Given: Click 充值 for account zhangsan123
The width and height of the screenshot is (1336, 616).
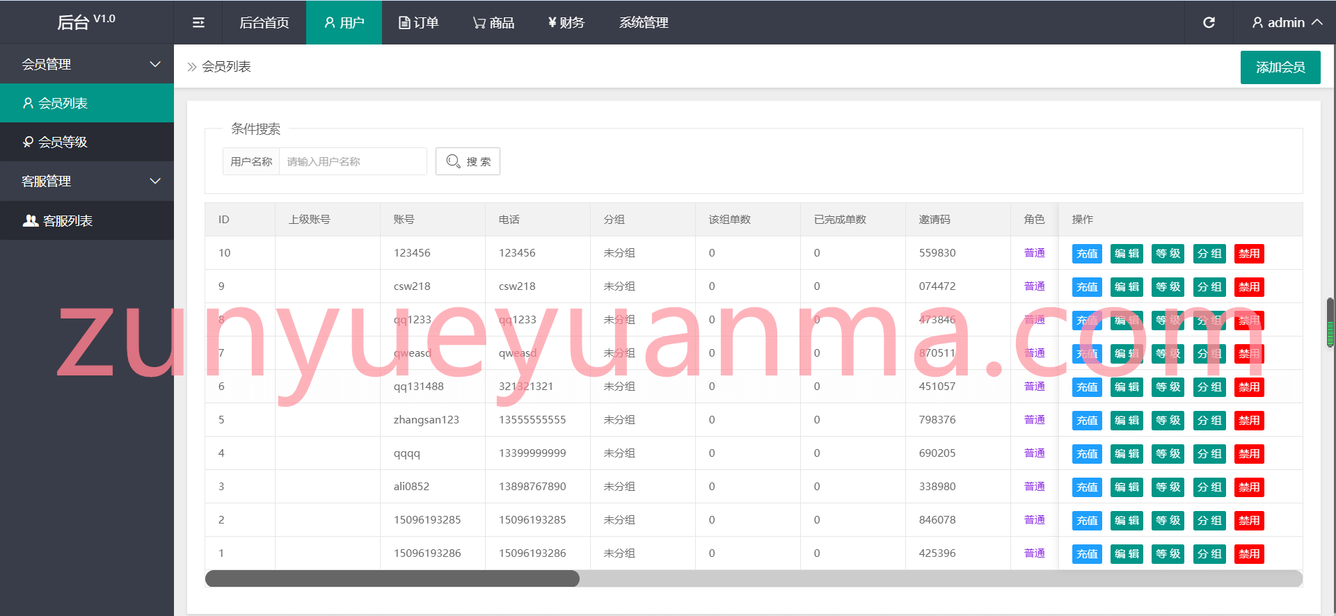Looking at the screenshot, I should pos(1087,421).
